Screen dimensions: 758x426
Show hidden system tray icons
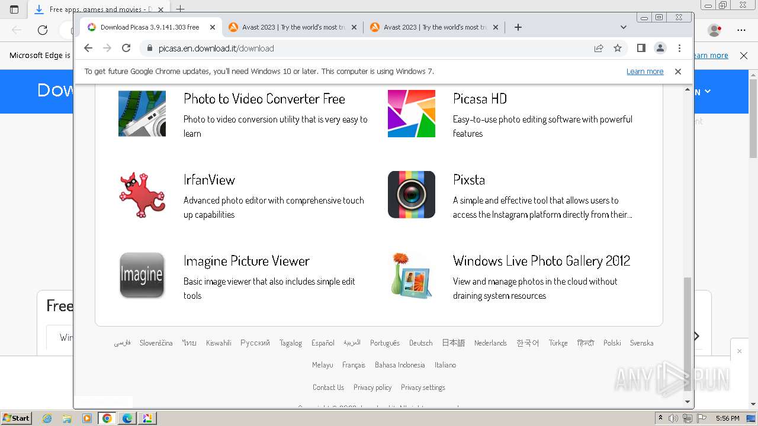pos(660,418)
